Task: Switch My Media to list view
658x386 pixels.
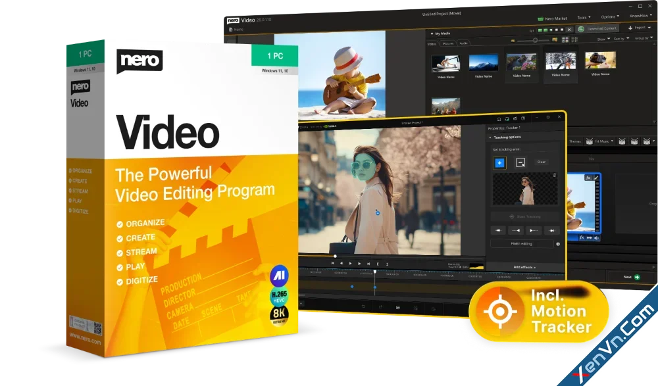Action: point(574,39)
